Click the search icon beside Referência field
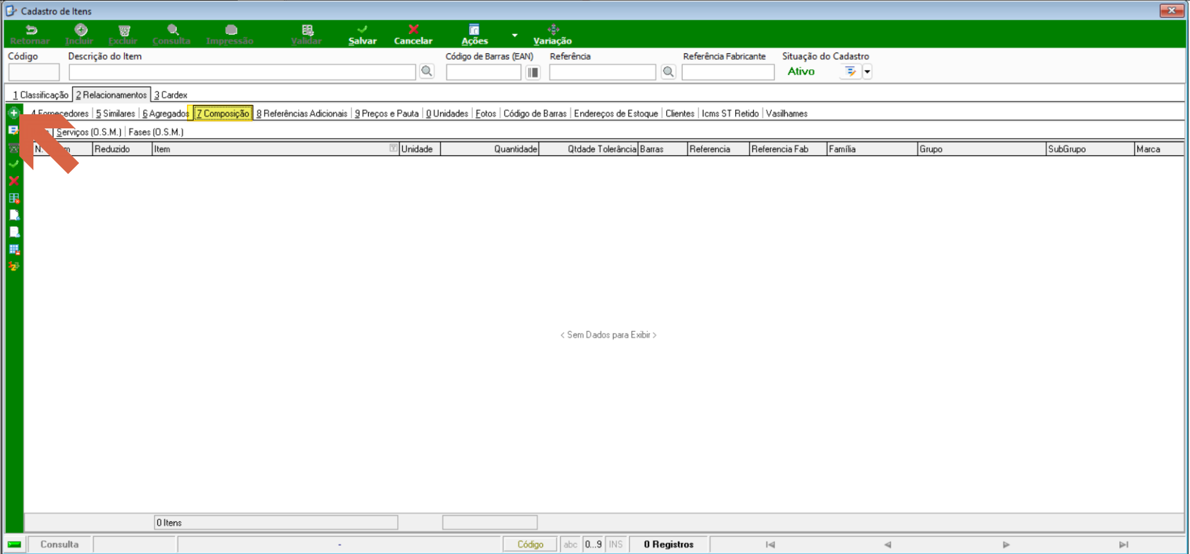 pyautogui.click(x=668, y=72)
